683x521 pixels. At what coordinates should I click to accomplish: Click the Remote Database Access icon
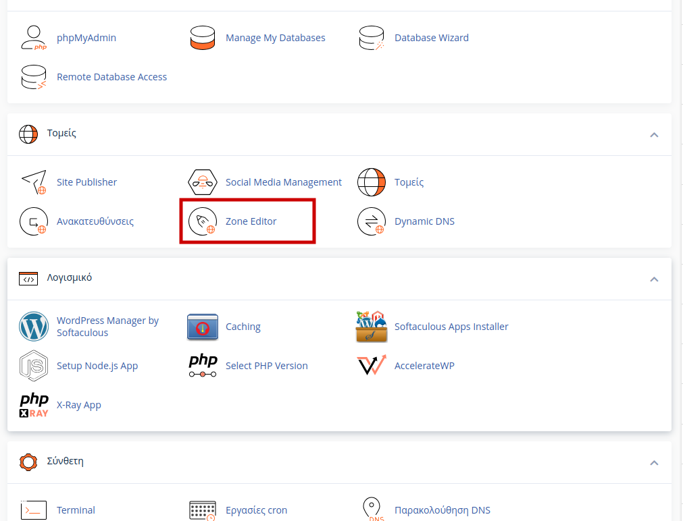pos(33,77)
